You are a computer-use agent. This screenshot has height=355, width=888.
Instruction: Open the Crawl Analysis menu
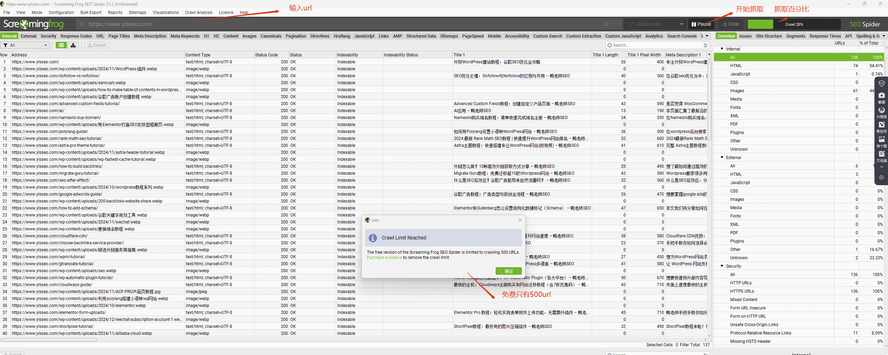[198, 13]
